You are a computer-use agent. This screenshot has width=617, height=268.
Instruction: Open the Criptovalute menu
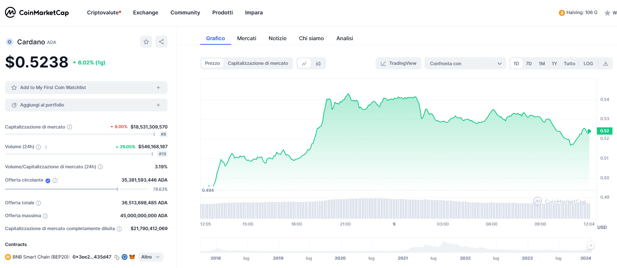pyautogui.click(x=103, y=13)
